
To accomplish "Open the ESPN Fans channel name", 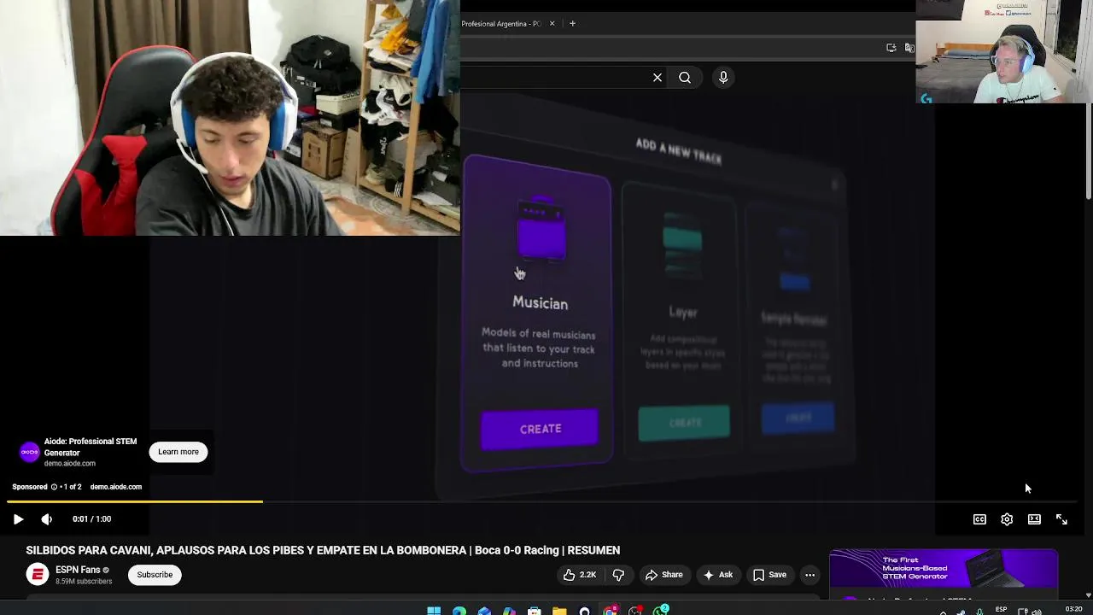I will pos(78,570).
